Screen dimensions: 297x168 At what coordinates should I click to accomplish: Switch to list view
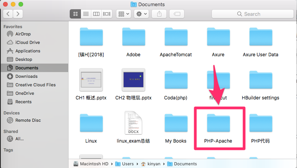(86, 14)
